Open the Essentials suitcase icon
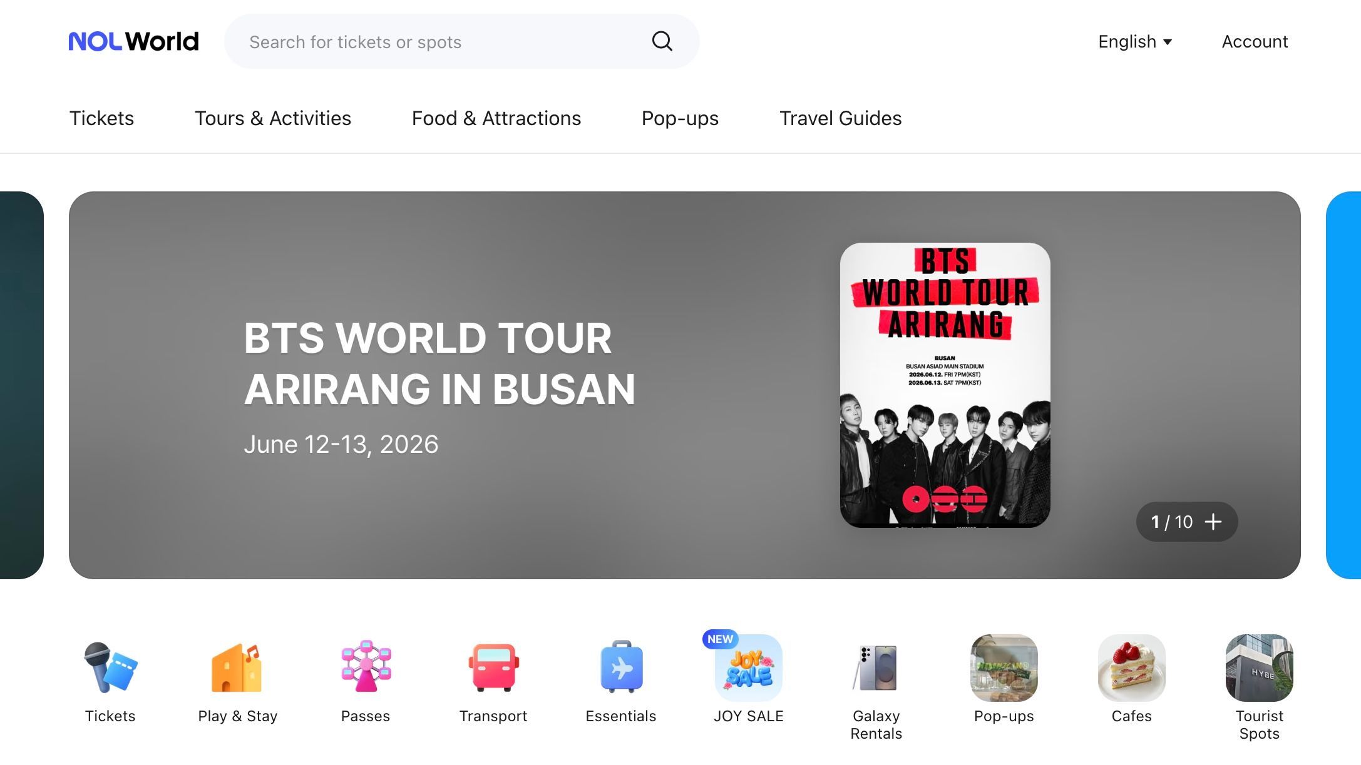The image size is (1361, 765). (621, 667)
